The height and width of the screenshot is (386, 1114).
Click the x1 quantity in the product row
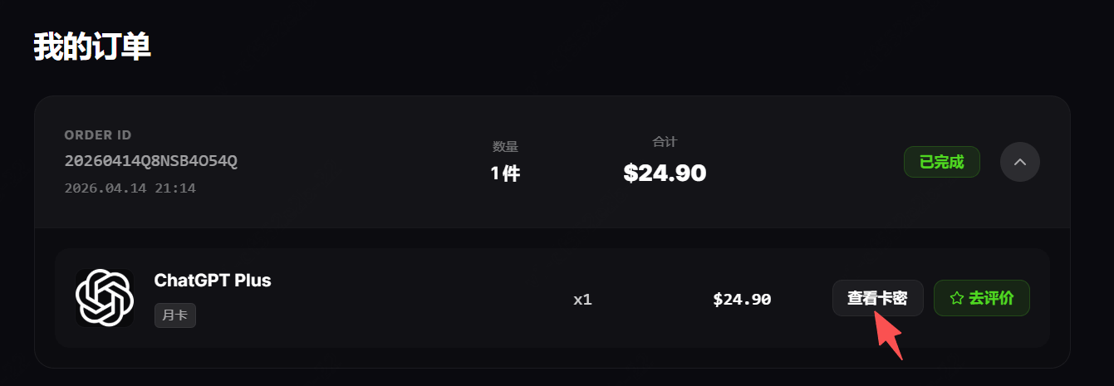[582, 299]
